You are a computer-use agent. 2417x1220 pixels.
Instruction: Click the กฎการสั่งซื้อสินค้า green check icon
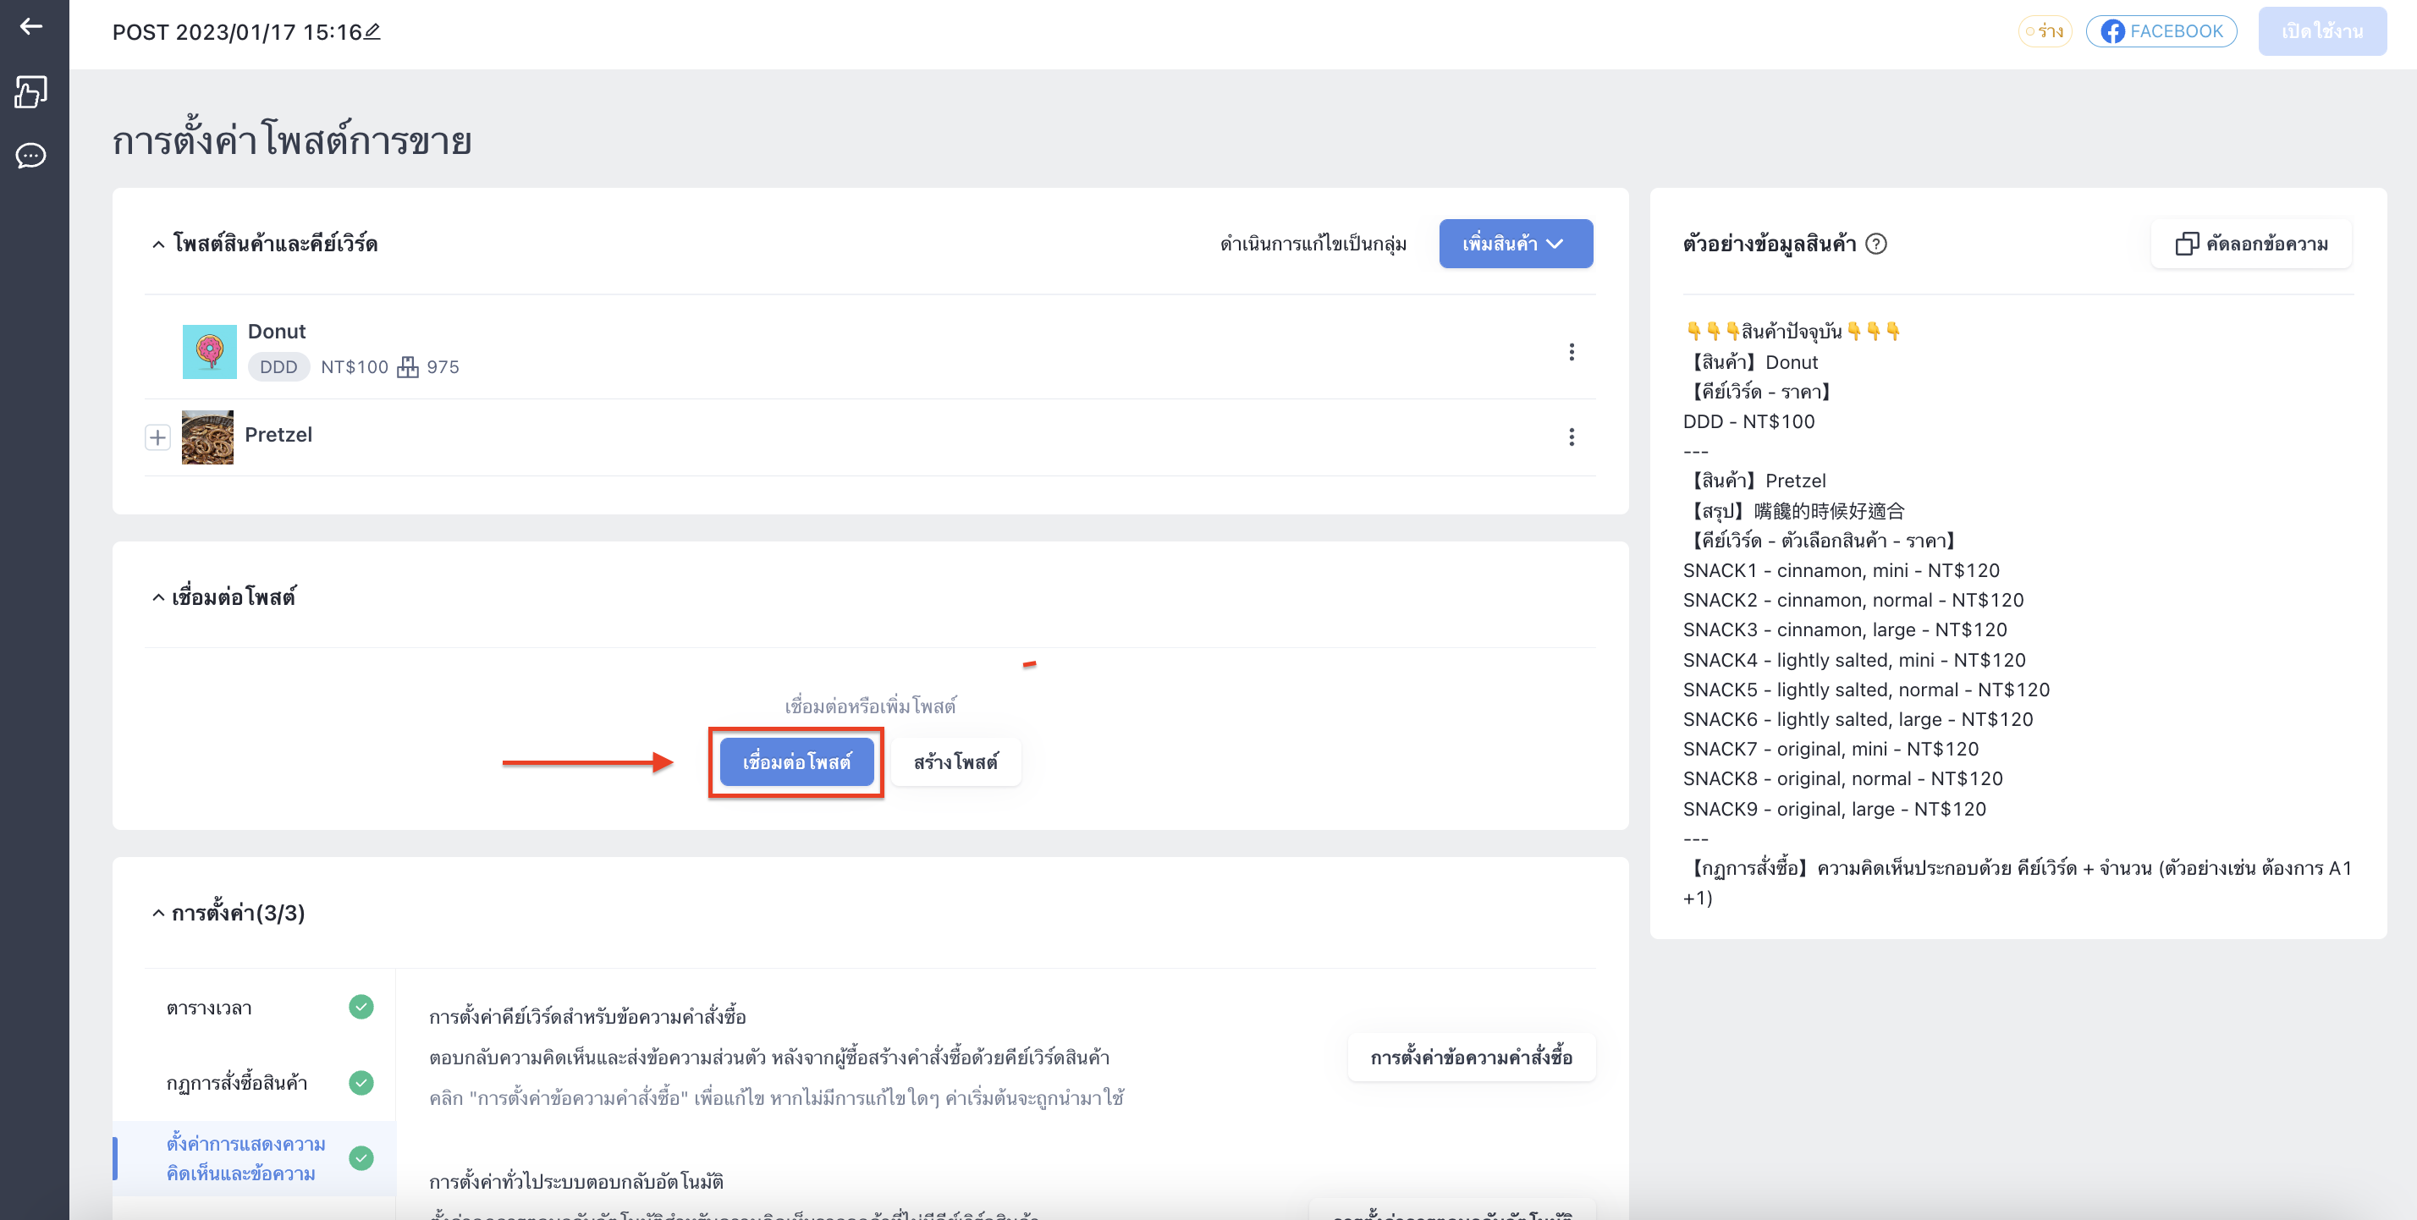point(361,1083)
